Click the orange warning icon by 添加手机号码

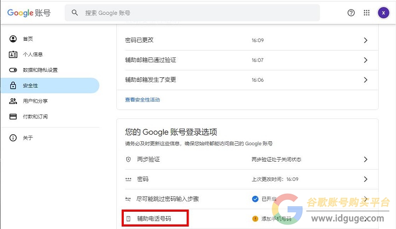click(255, 219)
